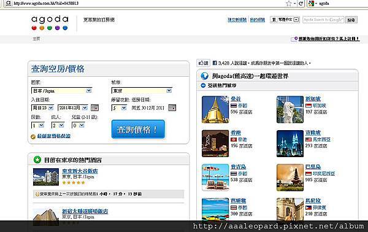Open check-out date calendar icon
368x232 pixels.
tap(172, 108)
